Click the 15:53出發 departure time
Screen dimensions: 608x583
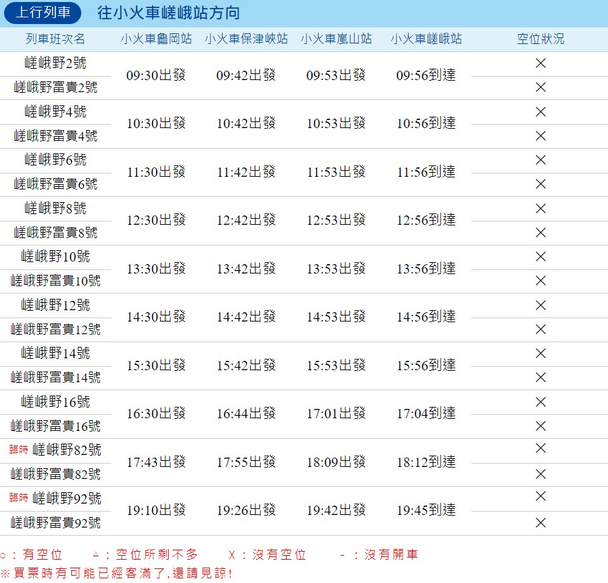click(336, 366)
